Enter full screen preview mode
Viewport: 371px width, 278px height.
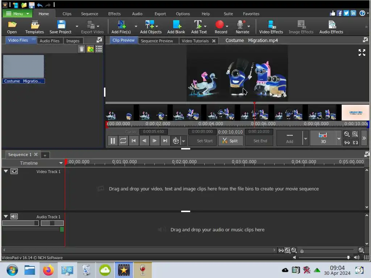tap(362, 52)
